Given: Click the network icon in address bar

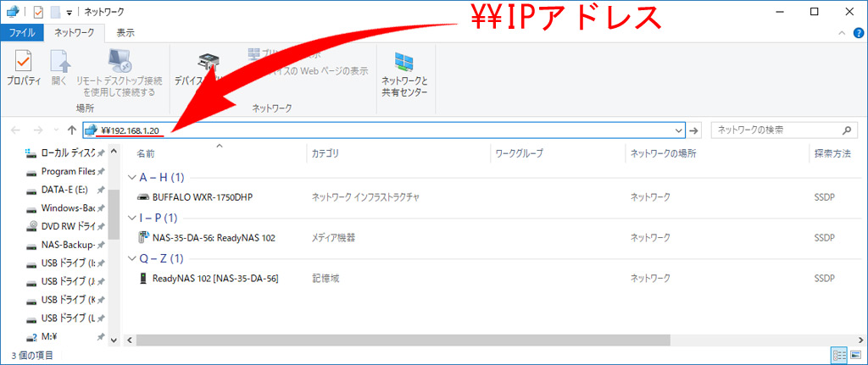Looking at the screenshot, I should [91, 130].
